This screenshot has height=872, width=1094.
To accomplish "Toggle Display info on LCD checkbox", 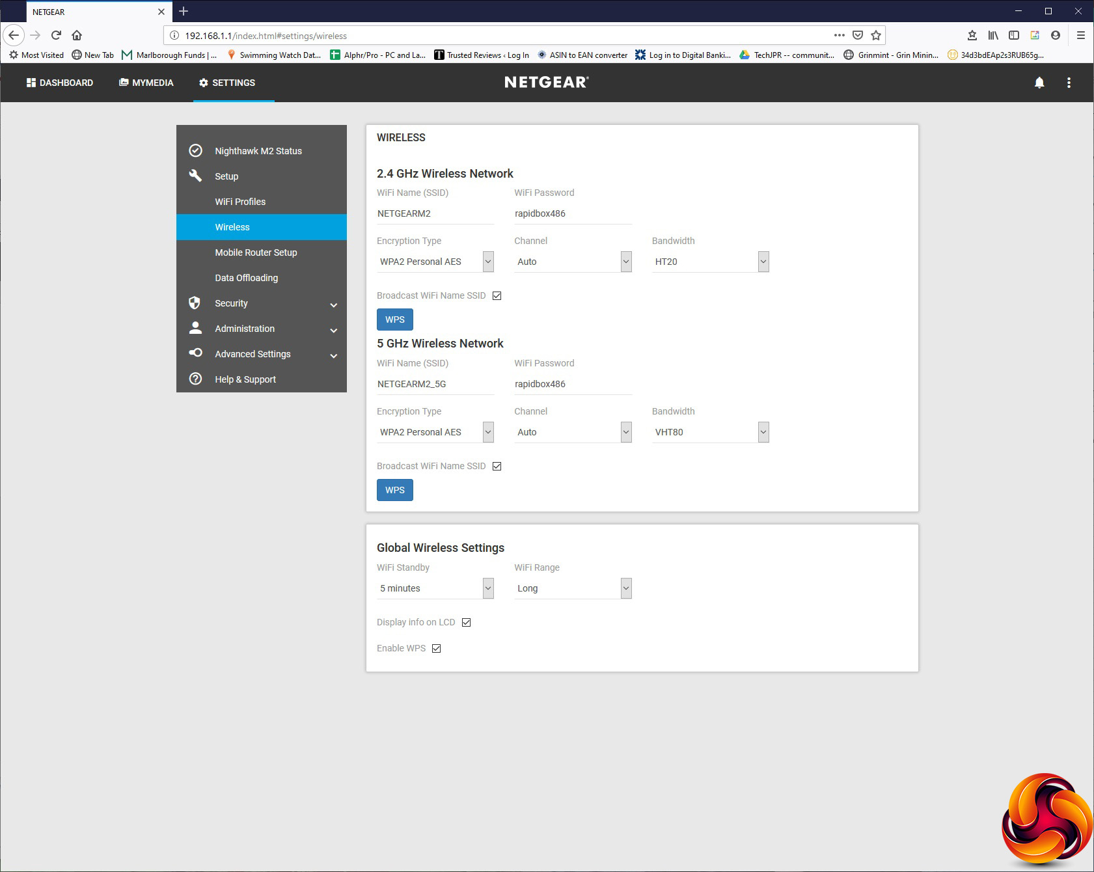I will click(x=467, y=622).
